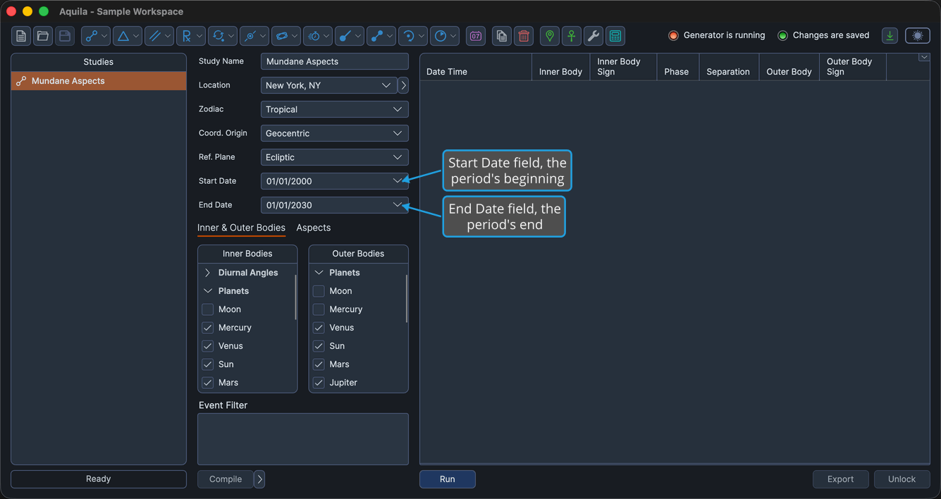This screenshot has height=499, width=941.
Task: Click inside the Event Filter text box
Action: [x=303, y=439]
